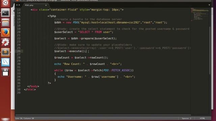
Task: Open MySQL Workbench dolphin icon
Action: tap(5, 62)
